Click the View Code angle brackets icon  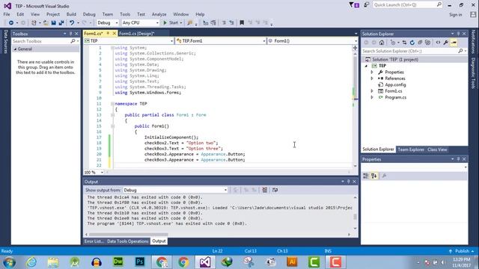[438, 43]
